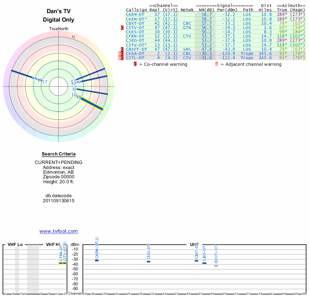Select the CKES-DT callsign in the table
Screen dimensions: 309x297
135,32
